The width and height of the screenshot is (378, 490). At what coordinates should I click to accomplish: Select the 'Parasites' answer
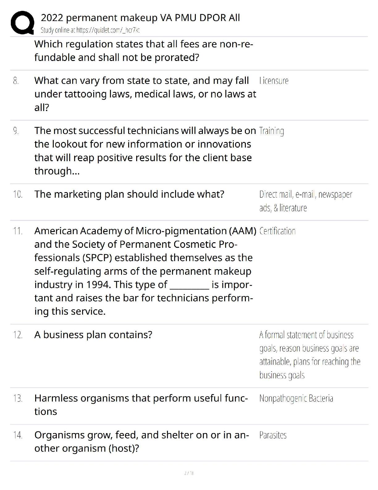(273, 435)
